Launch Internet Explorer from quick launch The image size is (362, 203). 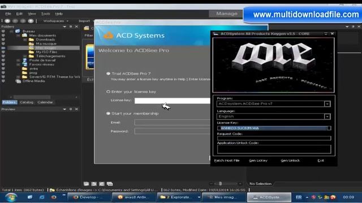42,197
